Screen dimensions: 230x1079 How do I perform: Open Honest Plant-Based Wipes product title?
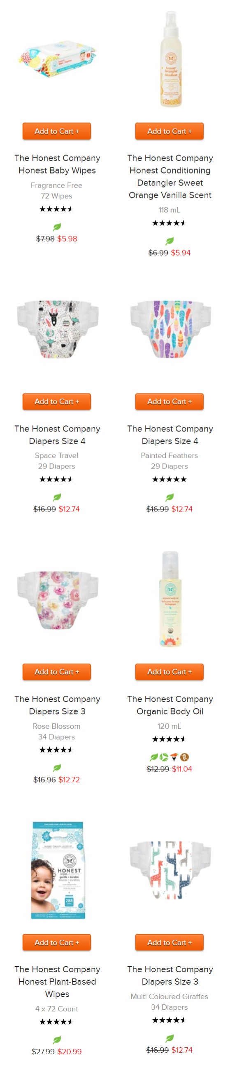click(x=57, y=981)
